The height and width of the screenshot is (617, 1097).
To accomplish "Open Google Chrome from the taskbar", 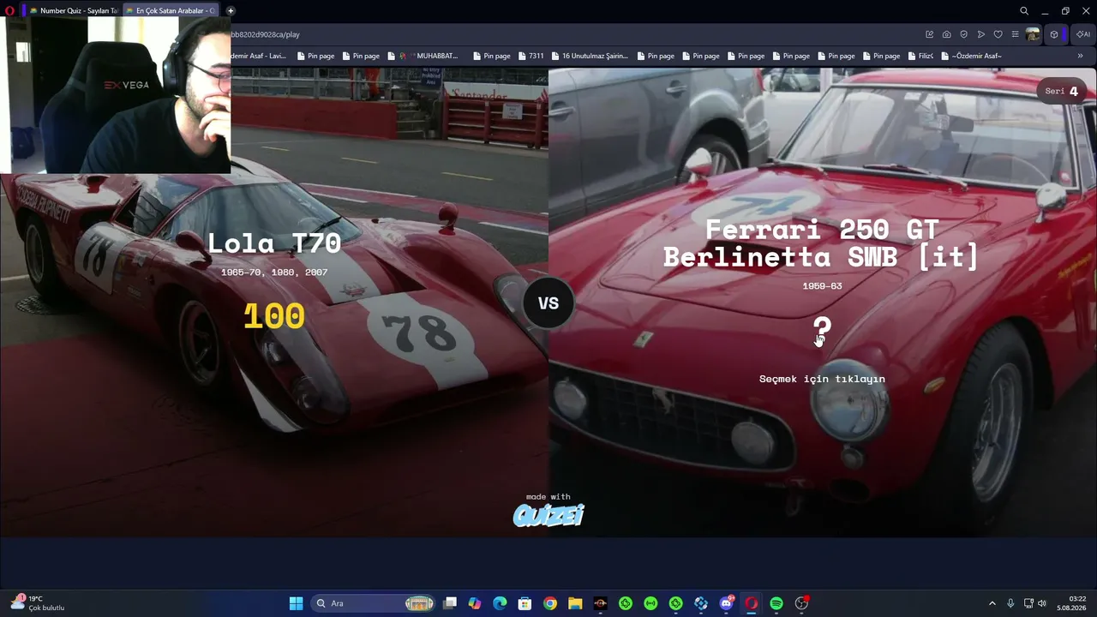I will (550, 603).
